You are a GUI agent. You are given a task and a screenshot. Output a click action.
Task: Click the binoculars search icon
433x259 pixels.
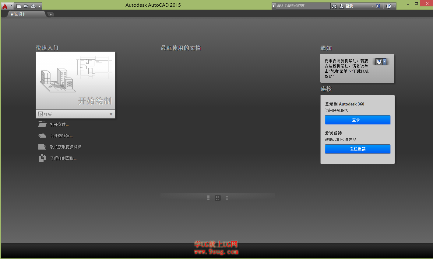[334, 6]
